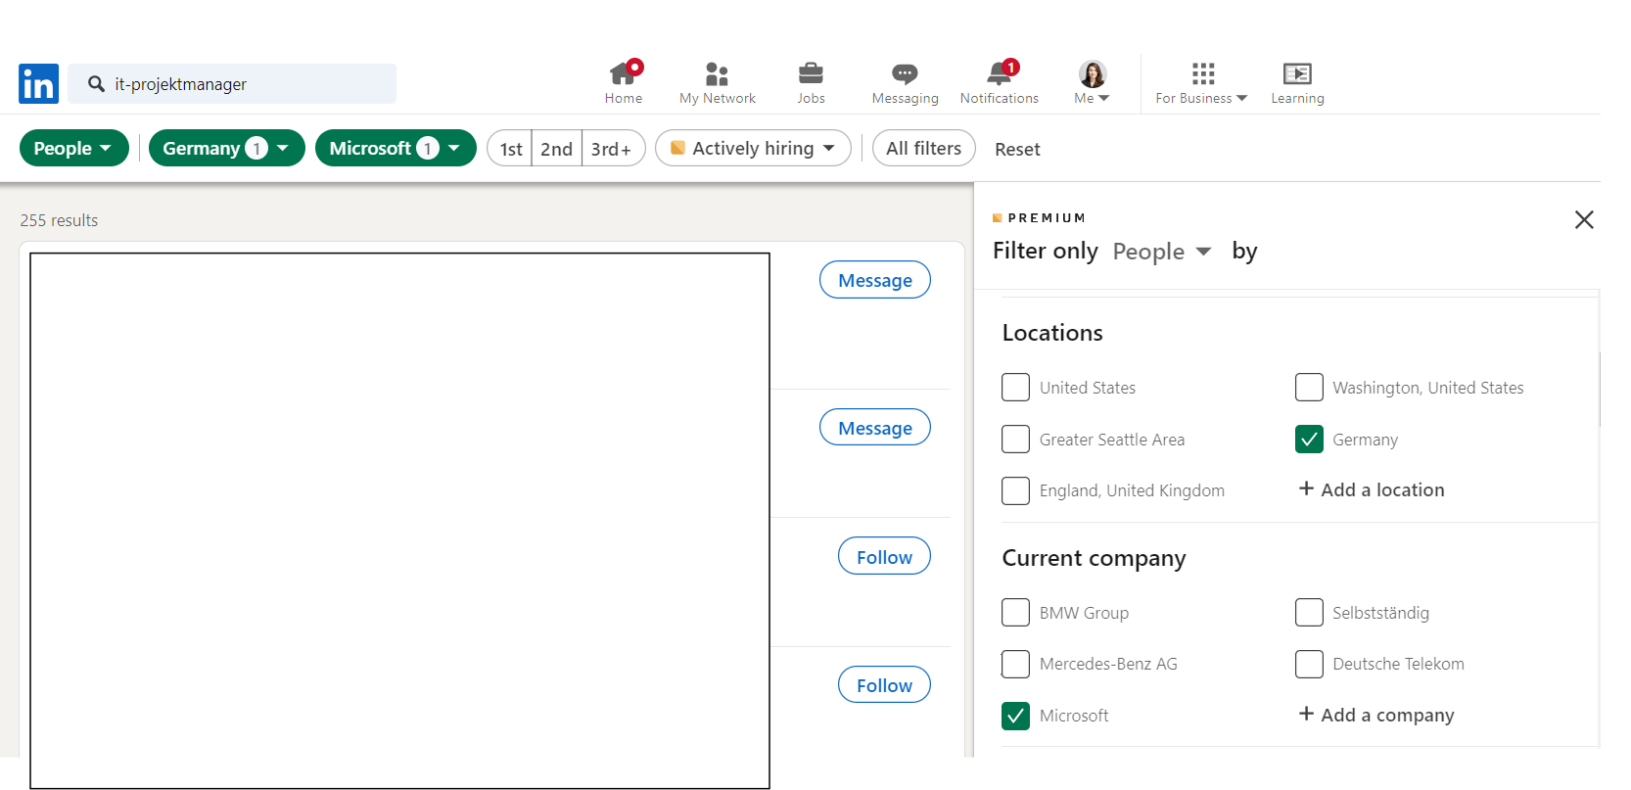Open My Network people icon
This screenshot has width=1631, height=790.
point(717,73)
